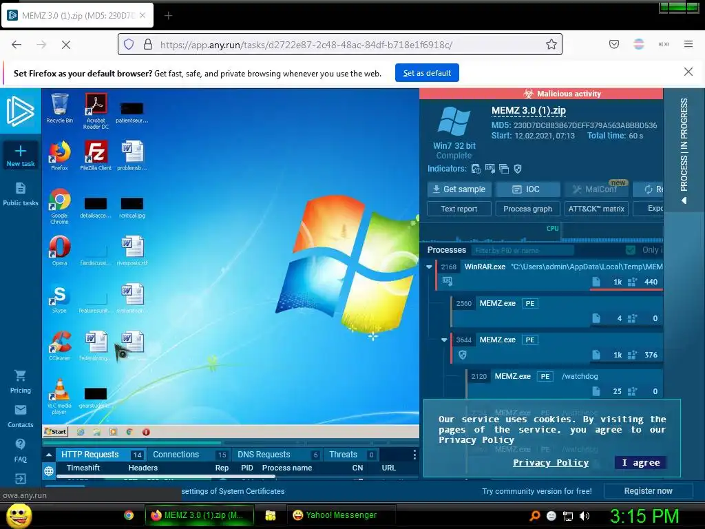Click the shield tracking protection icon
Screen dimensions: 705x529
(x=129, y=44)
